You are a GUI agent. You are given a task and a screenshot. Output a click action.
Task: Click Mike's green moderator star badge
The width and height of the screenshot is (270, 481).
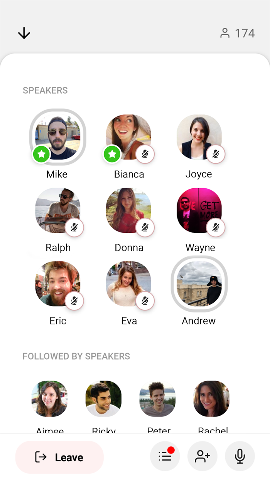point(42,155)
